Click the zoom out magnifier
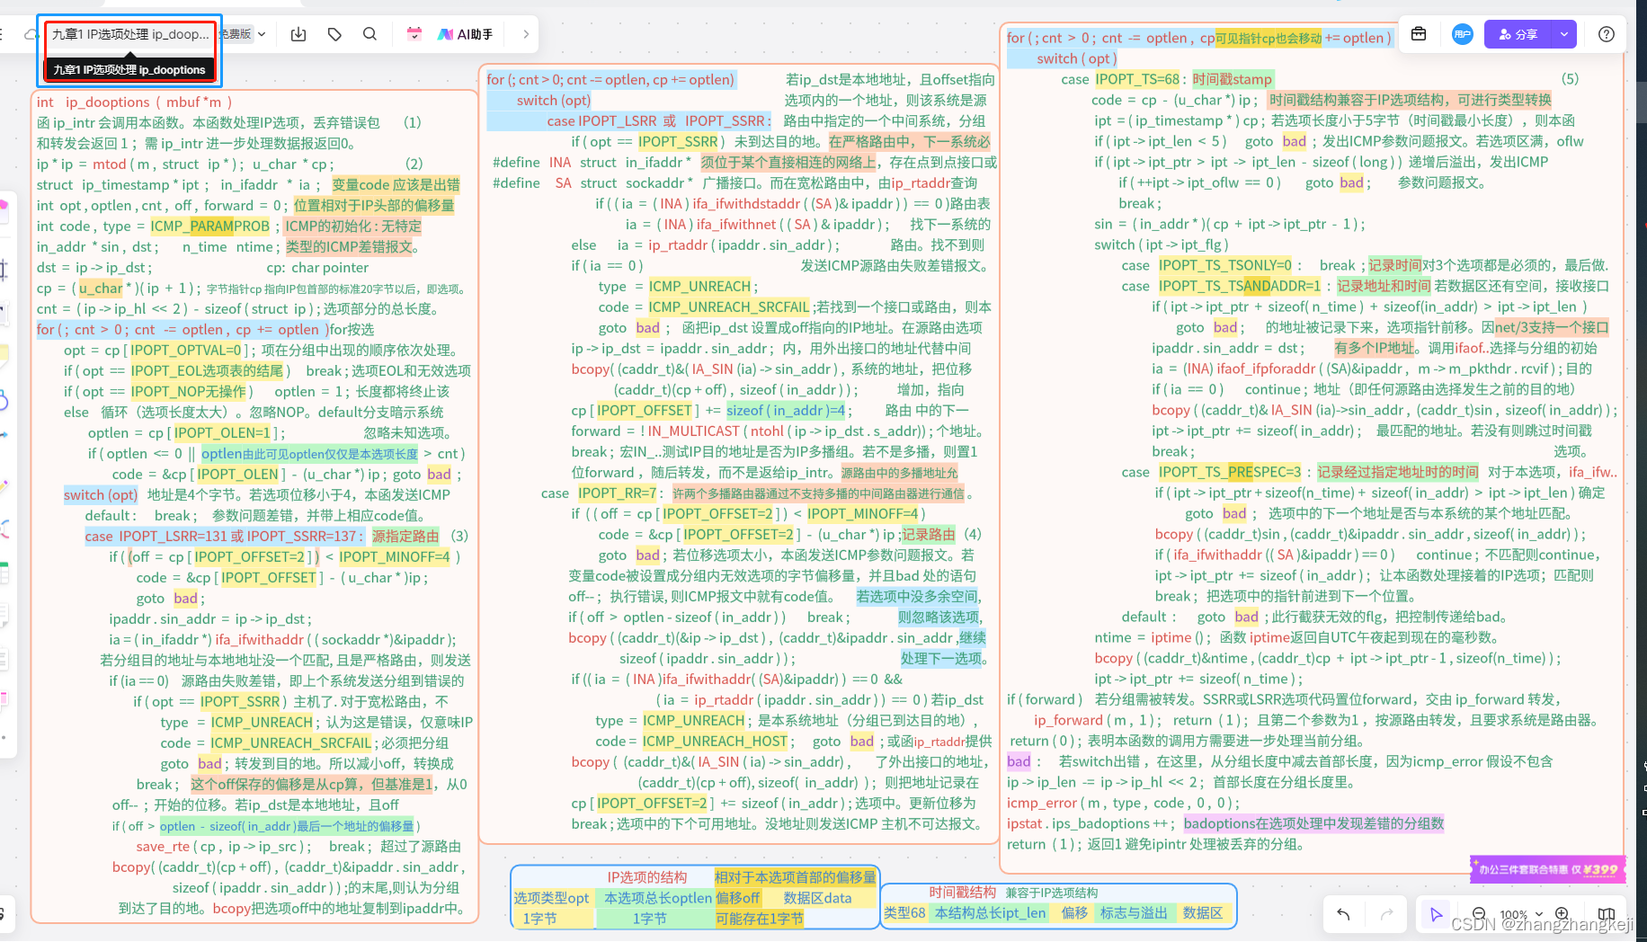1647x942 pixels. point(1479,914)
